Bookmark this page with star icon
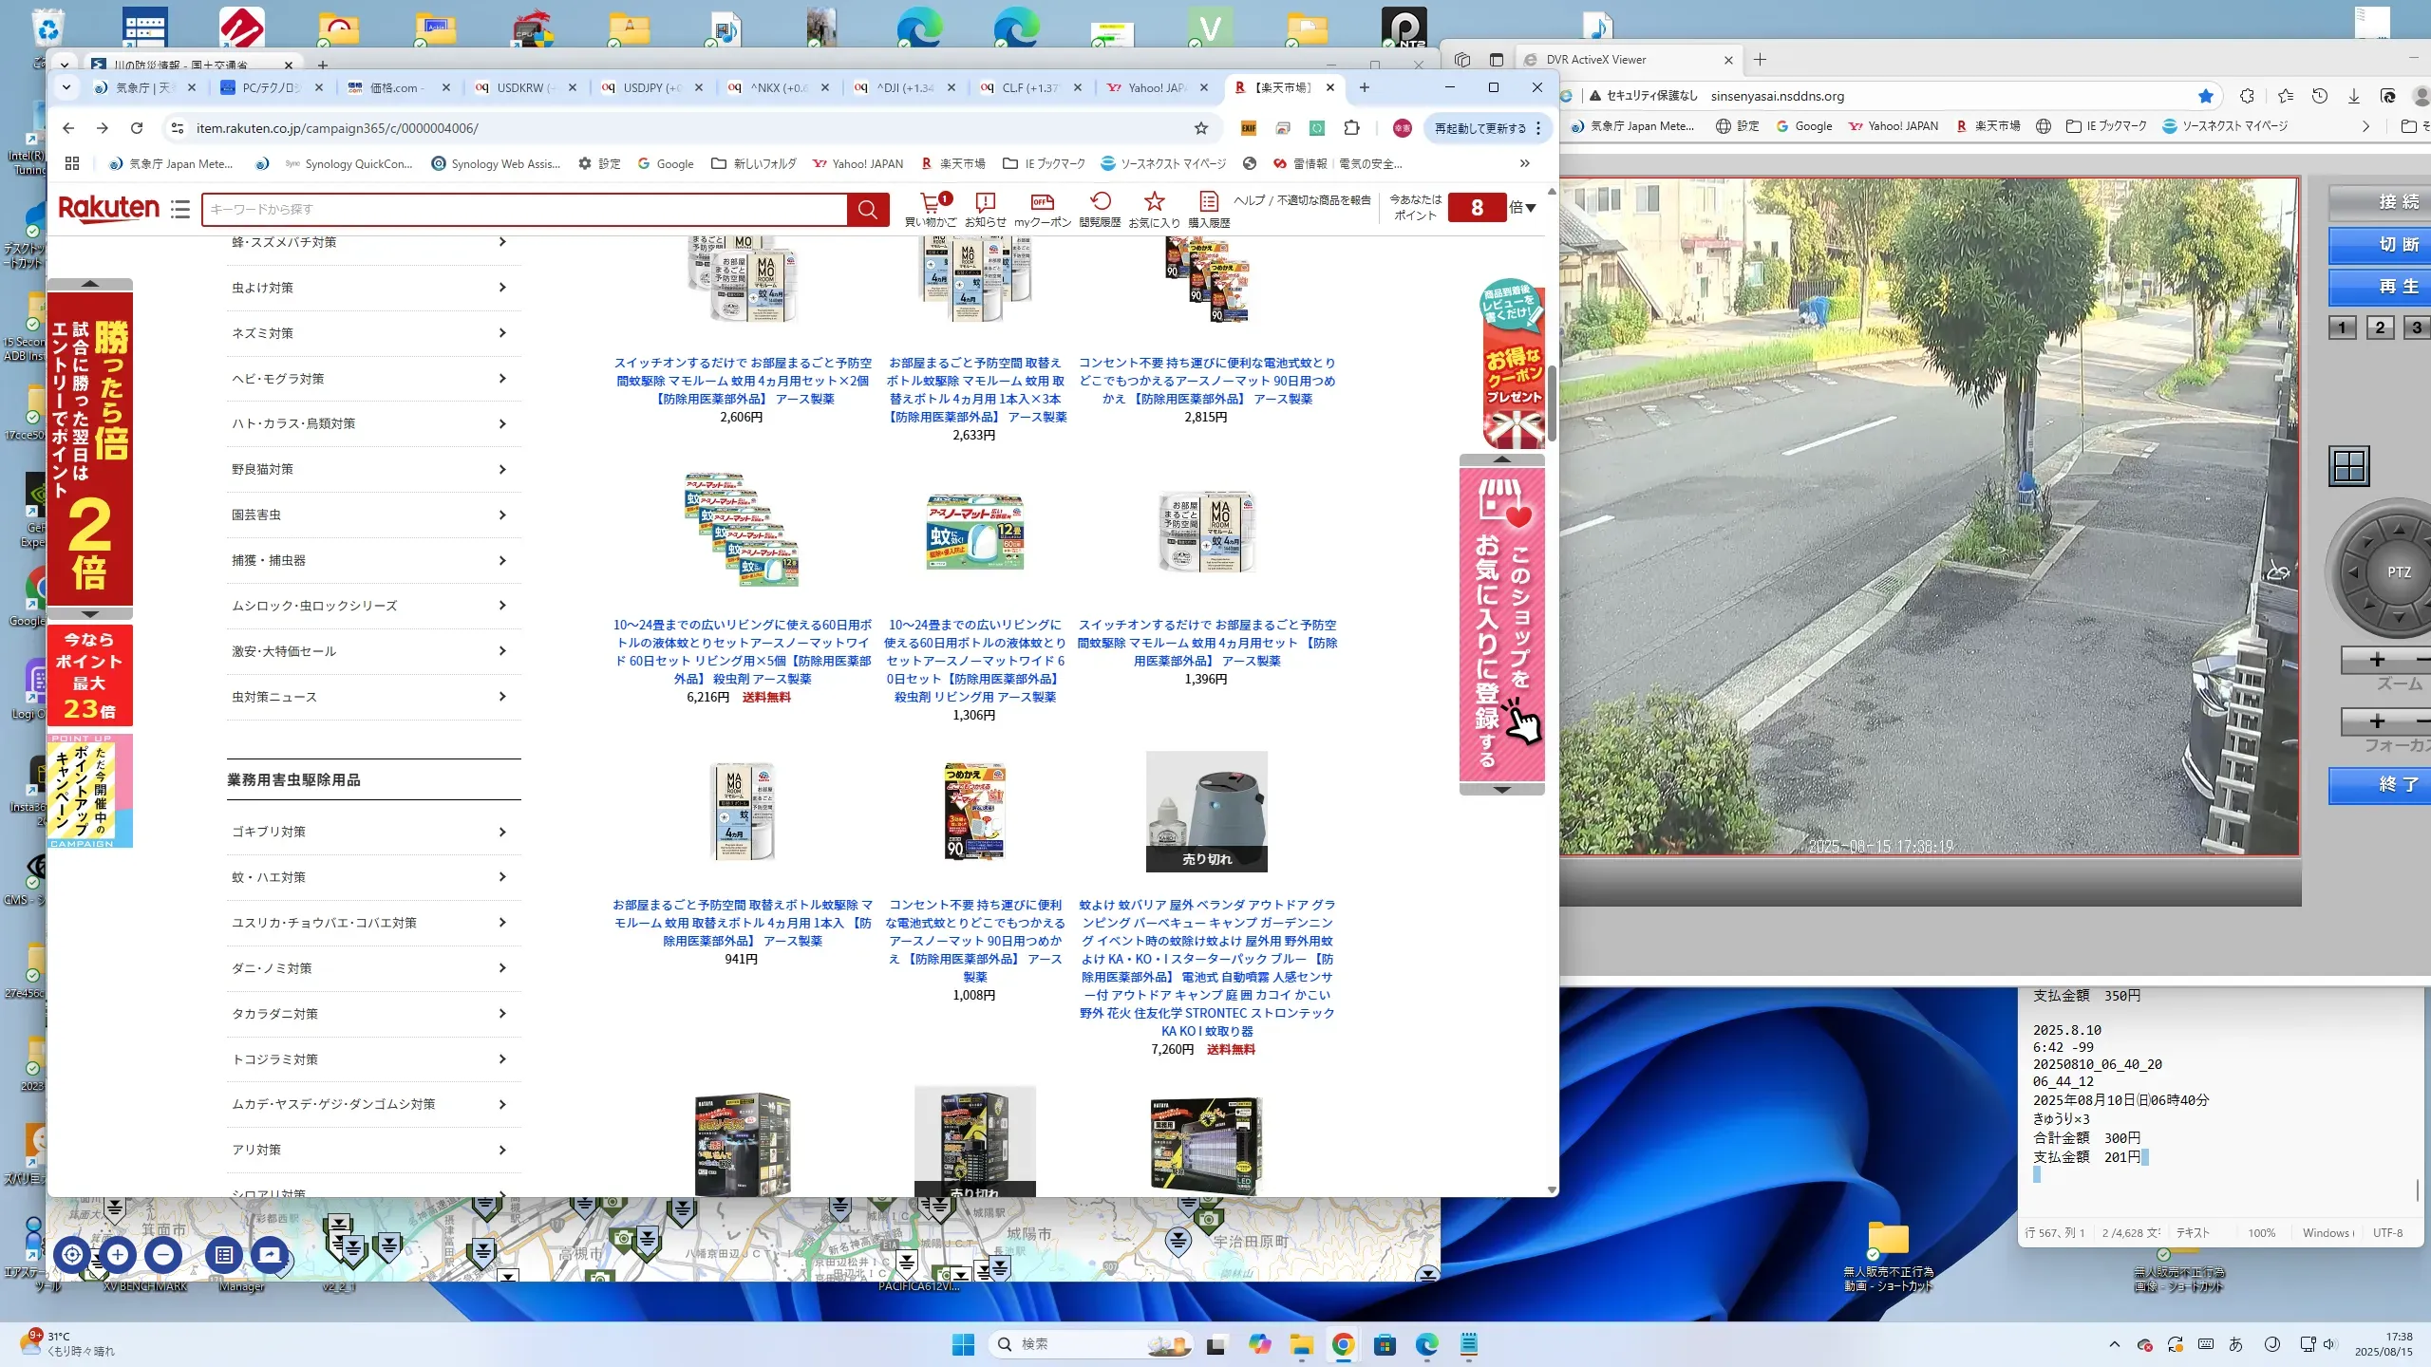 pos(1201,128)
